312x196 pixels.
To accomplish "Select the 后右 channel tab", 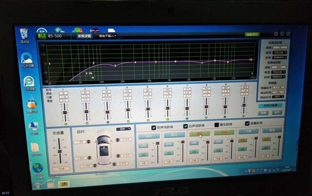I will coord(224,132).
